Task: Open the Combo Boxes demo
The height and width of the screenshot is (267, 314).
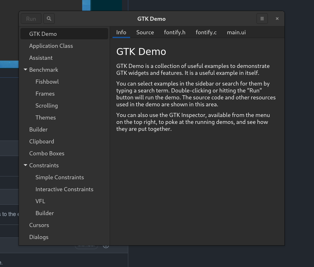Action: coord(47,153)
